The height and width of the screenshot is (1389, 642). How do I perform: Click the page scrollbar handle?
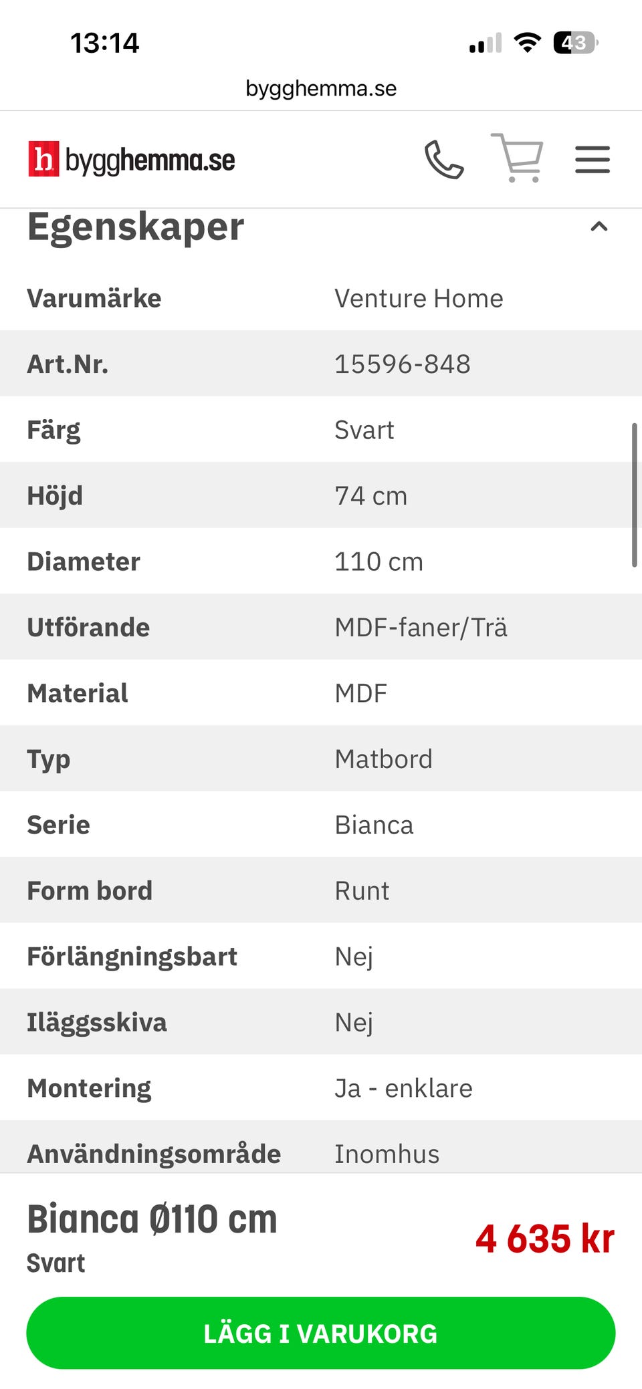tap(635, 495)
